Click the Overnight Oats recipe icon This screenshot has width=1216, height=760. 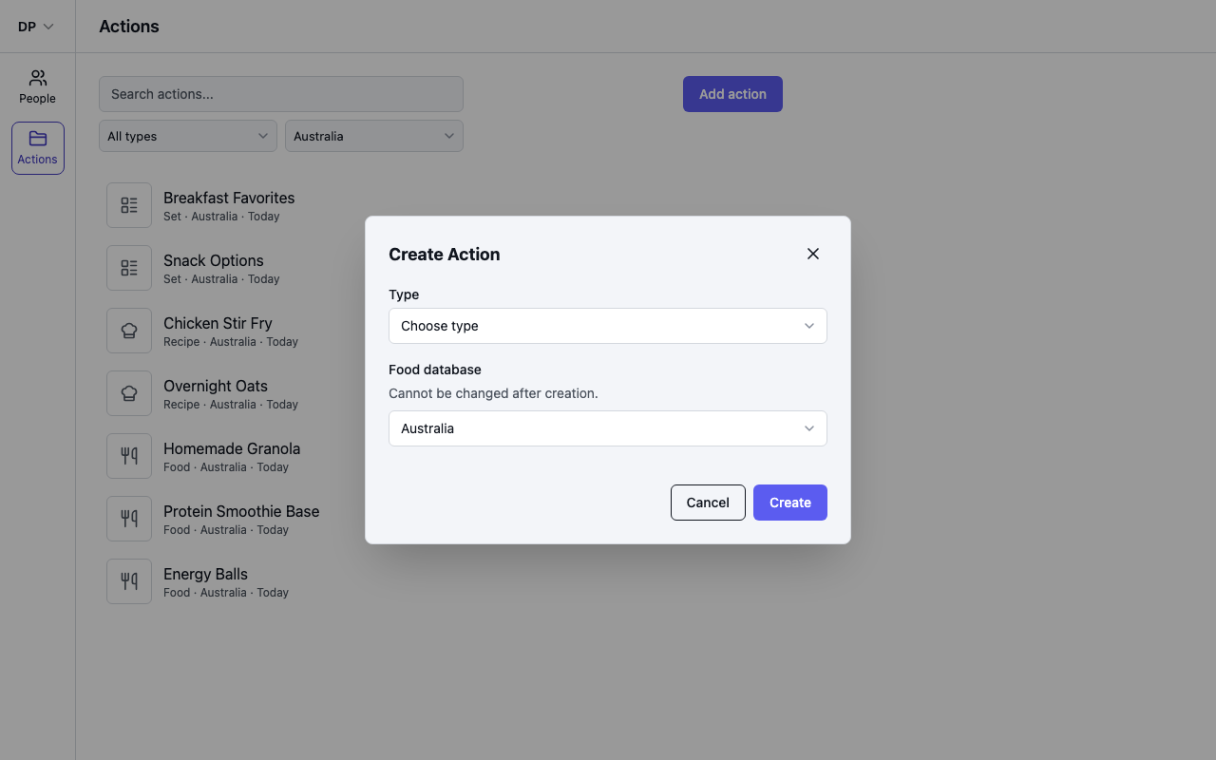[129, 393]
